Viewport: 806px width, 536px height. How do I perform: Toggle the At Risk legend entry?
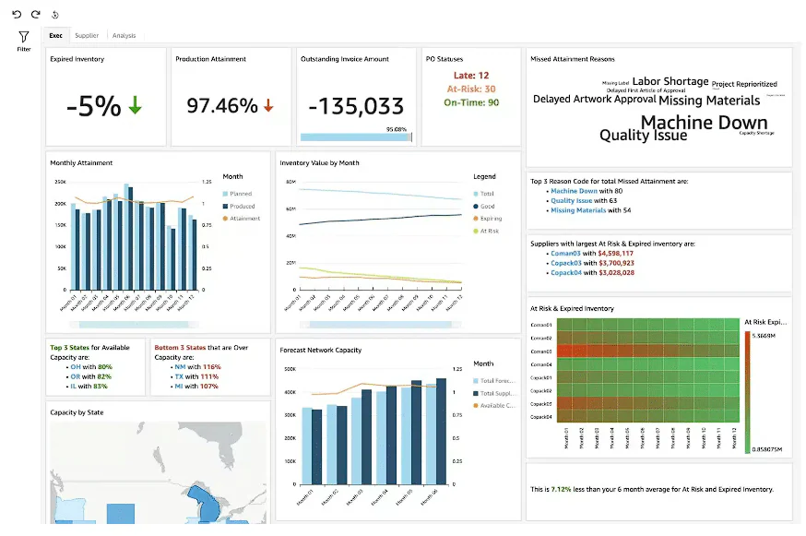coord(486,231)
